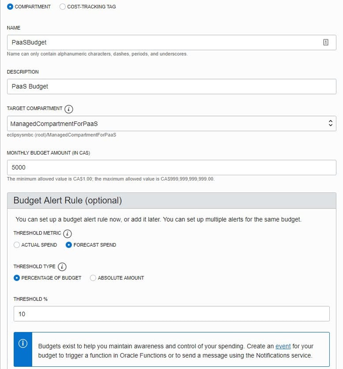Choose Actual Spend threshold metric
343x369 pixels.
tap(17, 245)
